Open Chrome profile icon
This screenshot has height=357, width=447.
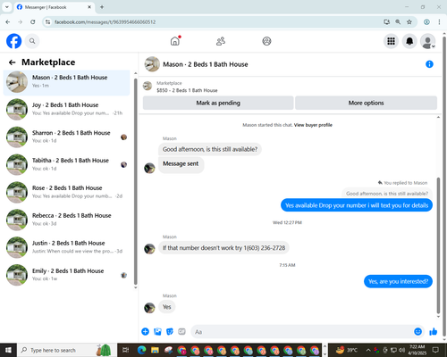tap(426, 22)
